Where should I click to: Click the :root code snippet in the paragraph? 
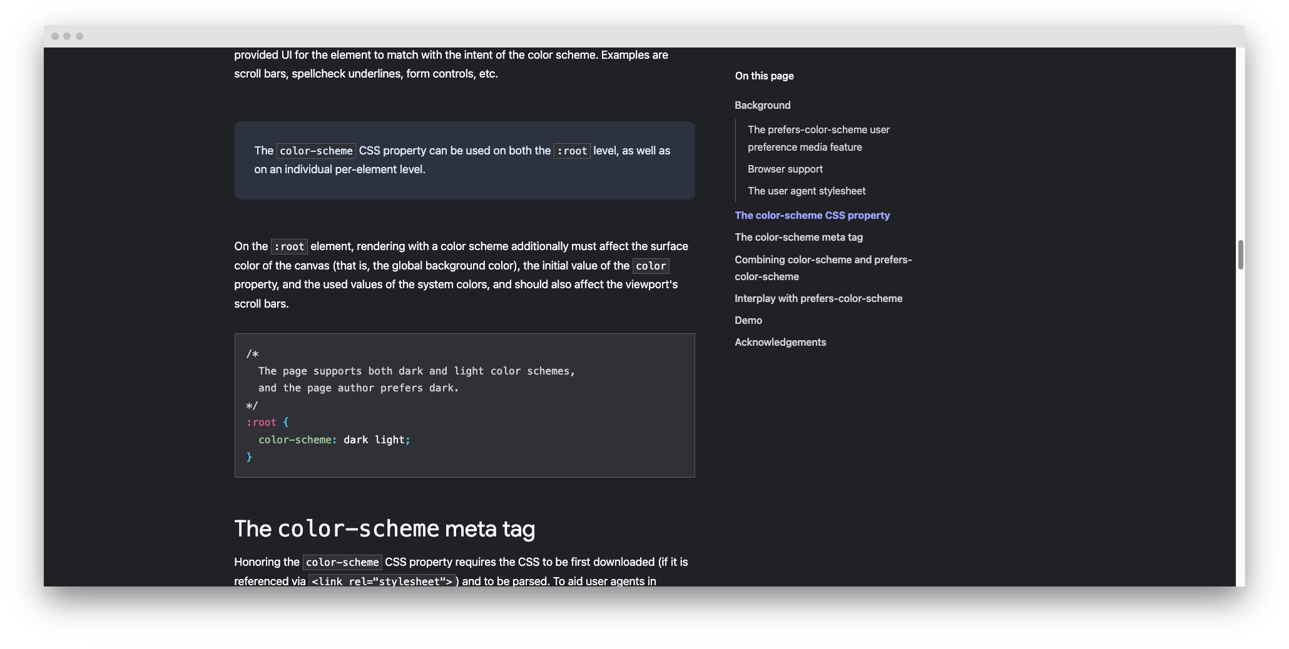288,246
